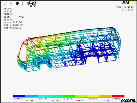This screenshot has width=137, height=103.
Task: Click the MX maximum marker on the model
Action: [29, 38]
